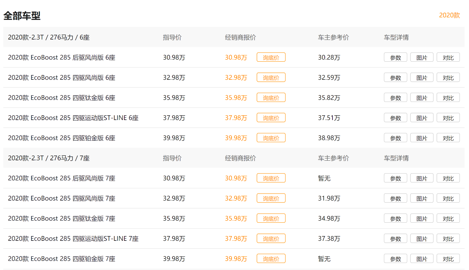Click 询底价 for 后驱风尚版 6座
The image size is (469, 270).
click(271, 57)
